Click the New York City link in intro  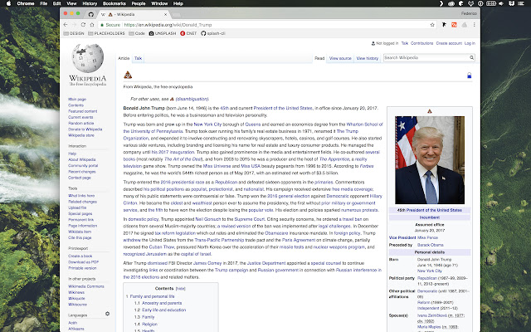[207, 124]
